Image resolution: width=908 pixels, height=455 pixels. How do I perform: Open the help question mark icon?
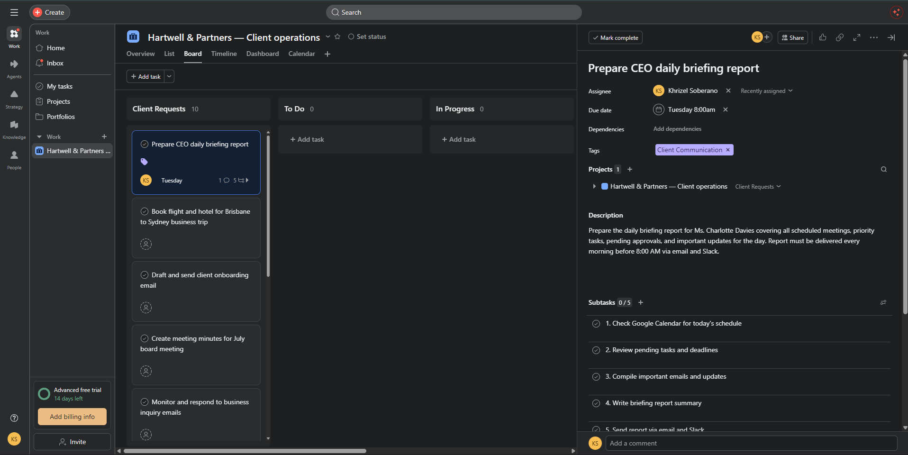click(x=14, y=418)
